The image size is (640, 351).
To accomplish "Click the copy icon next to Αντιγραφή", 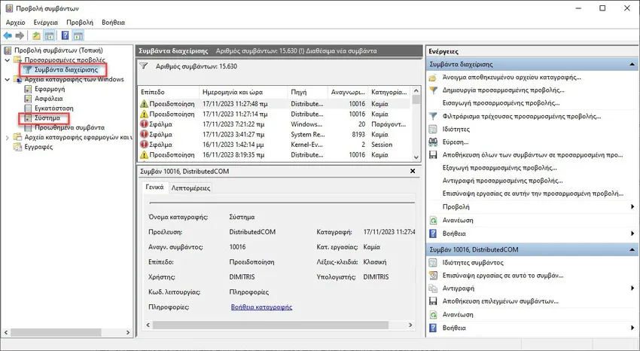I will [434, 288].
